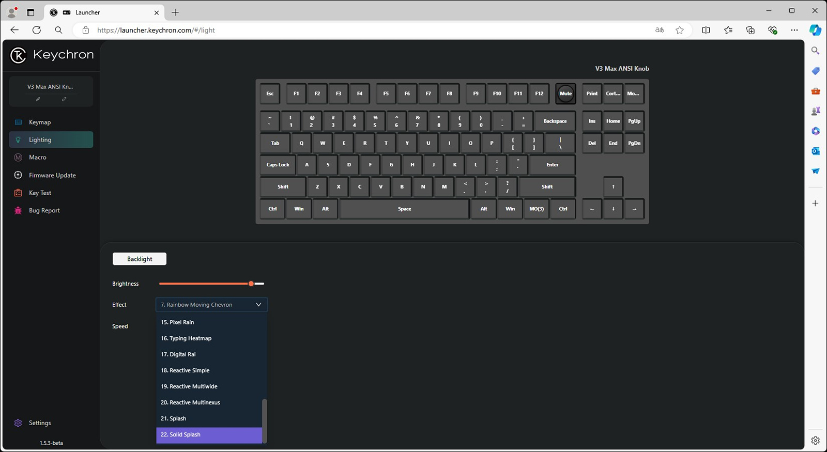Viewport: 827px width, 452px height.
Task: Click the version text 1.5.3-beta
Action: tap(51, 443)
